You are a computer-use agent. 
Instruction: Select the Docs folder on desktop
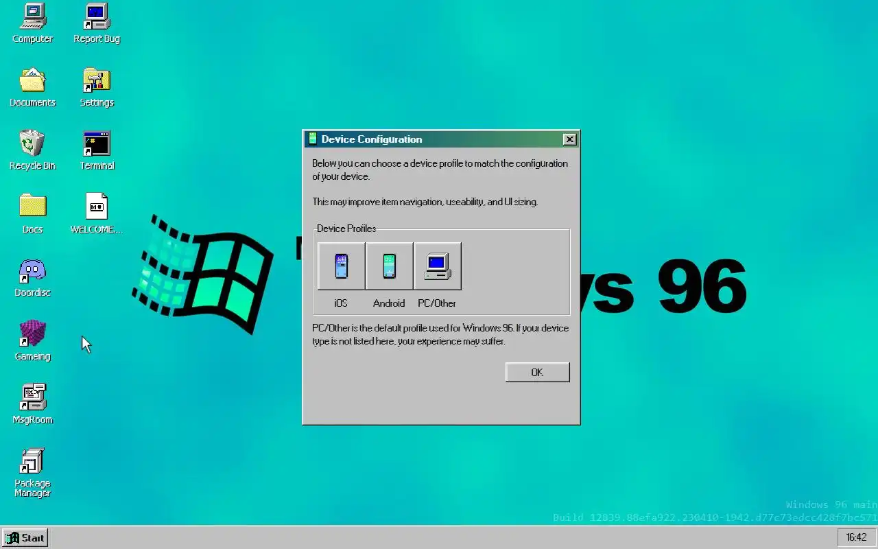tap(32, 207)
